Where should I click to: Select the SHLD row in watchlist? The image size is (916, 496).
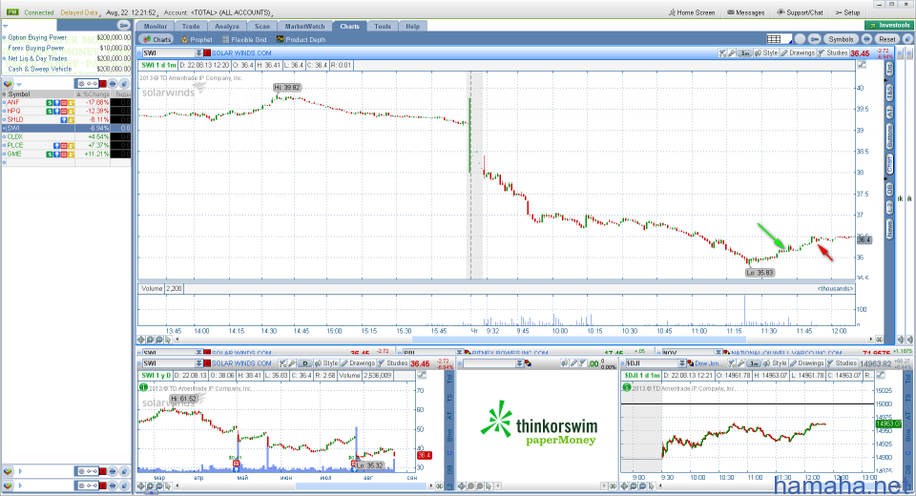(66, 120)
